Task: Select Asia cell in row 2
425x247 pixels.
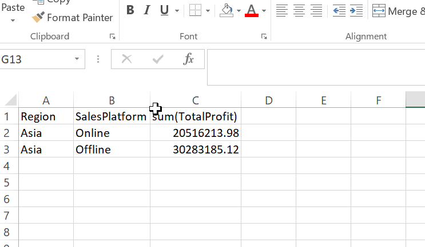Action: point(46,133)
